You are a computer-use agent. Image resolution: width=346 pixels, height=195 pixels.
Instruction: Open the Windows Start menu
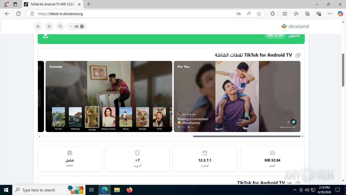click(x=6, y=190)
